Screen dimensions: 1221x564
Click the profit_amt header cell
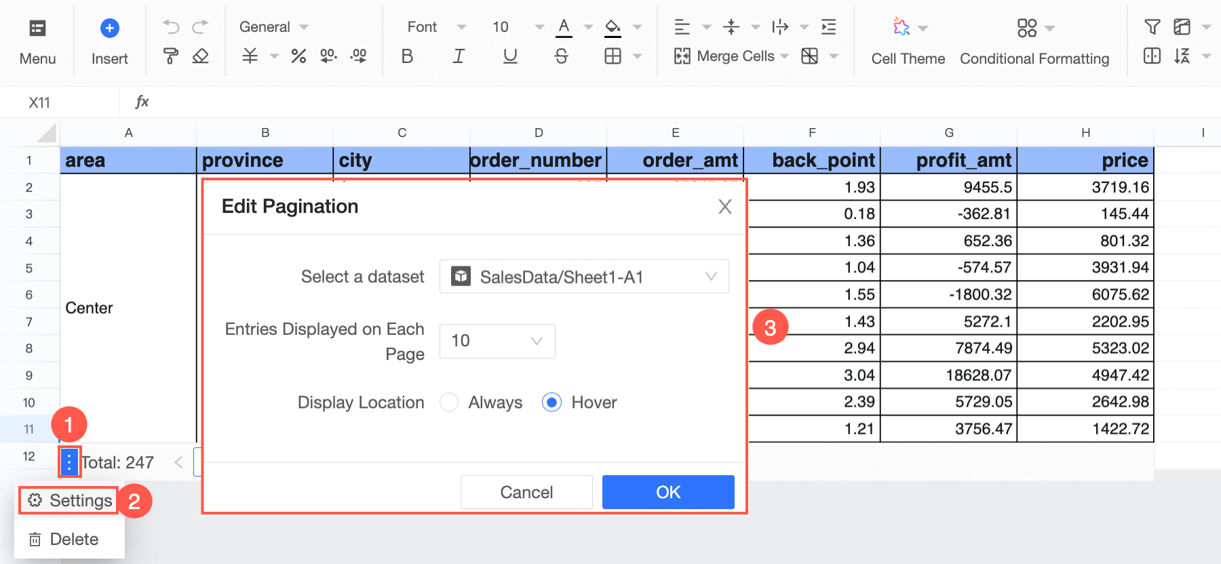(949, 160)
